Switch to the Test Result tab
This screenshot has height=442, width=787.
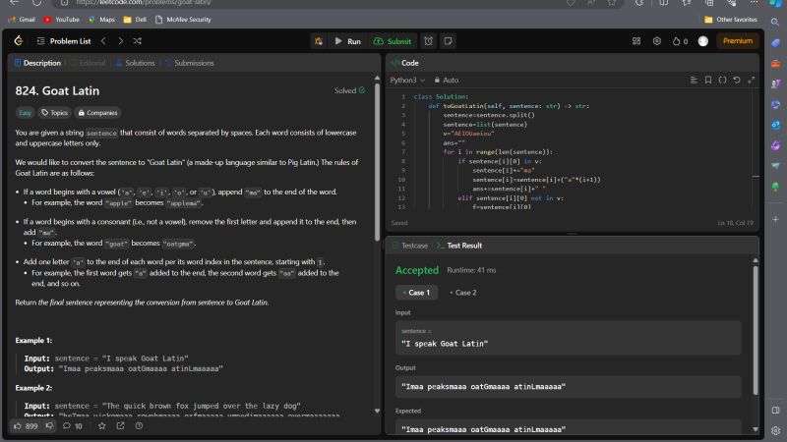coord(459,246)
